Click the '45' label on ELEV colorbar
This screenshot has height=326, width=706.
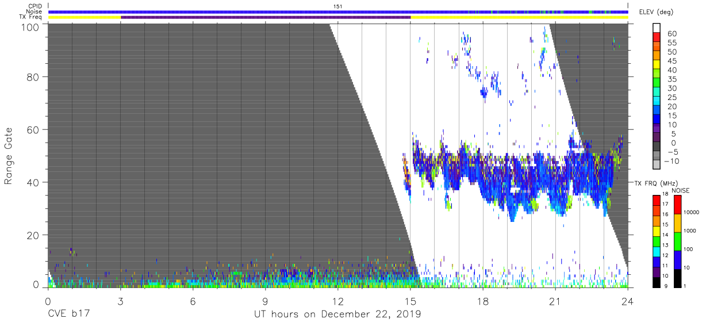click(x=672, y=61)
